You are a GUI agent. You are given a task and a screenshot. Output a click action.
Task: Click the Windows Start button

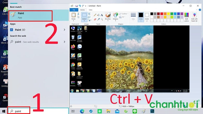click(4, 111)
